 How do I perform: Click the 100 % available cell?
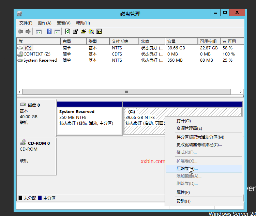[x=229, y=54]
